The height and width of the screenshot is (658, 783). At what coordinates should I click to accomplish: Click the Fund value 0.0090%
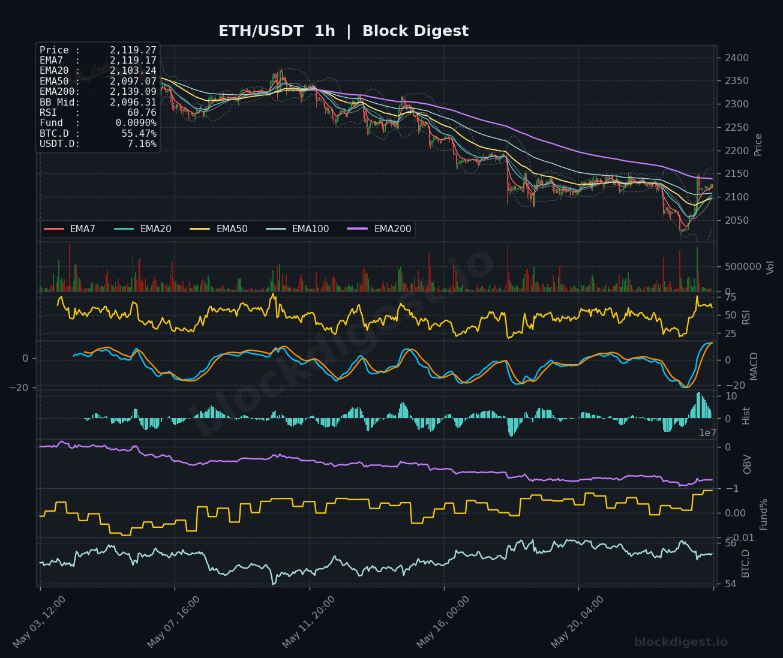136,123
